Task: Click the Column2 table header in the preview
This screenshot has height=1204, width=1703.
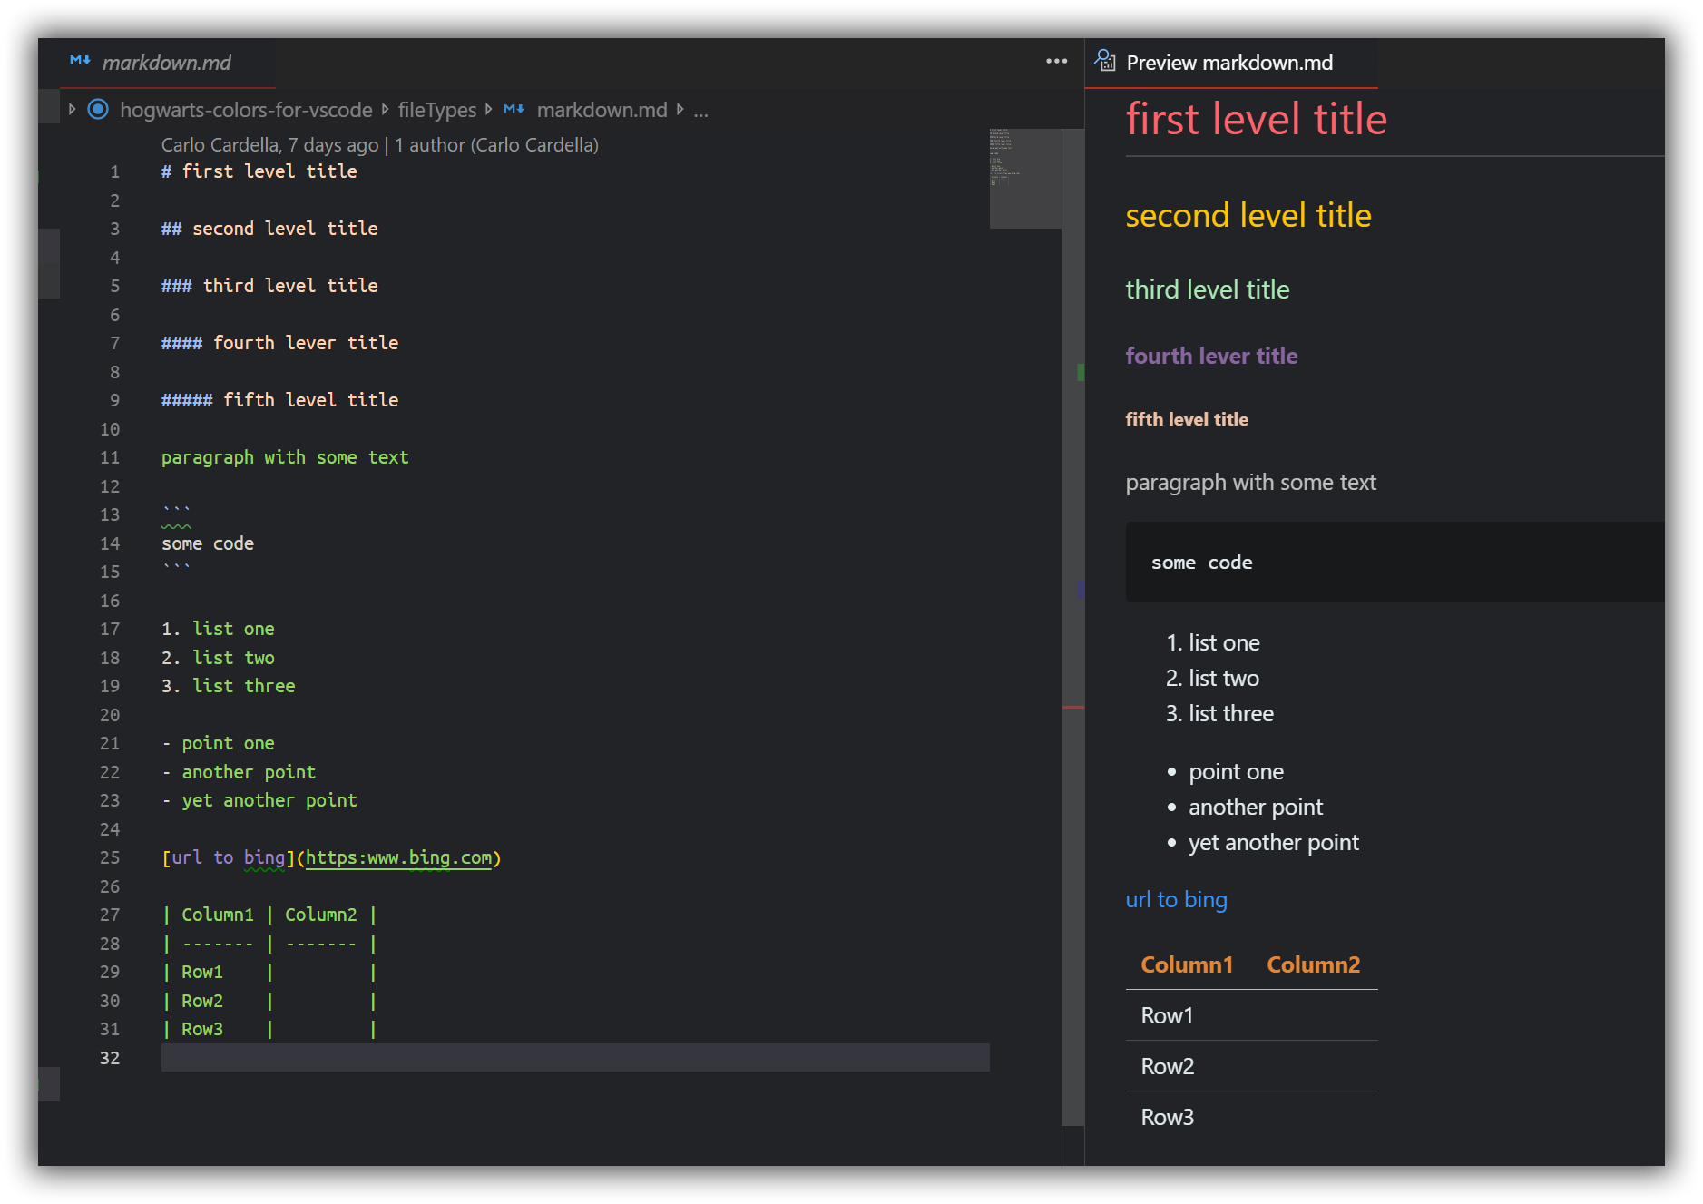Action: coord(1313,965)
